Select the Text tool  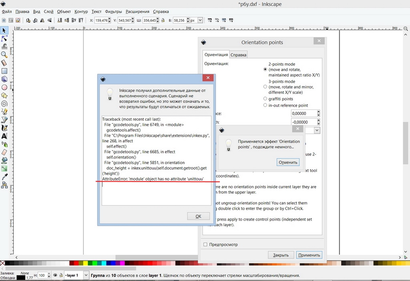point(4,136)
